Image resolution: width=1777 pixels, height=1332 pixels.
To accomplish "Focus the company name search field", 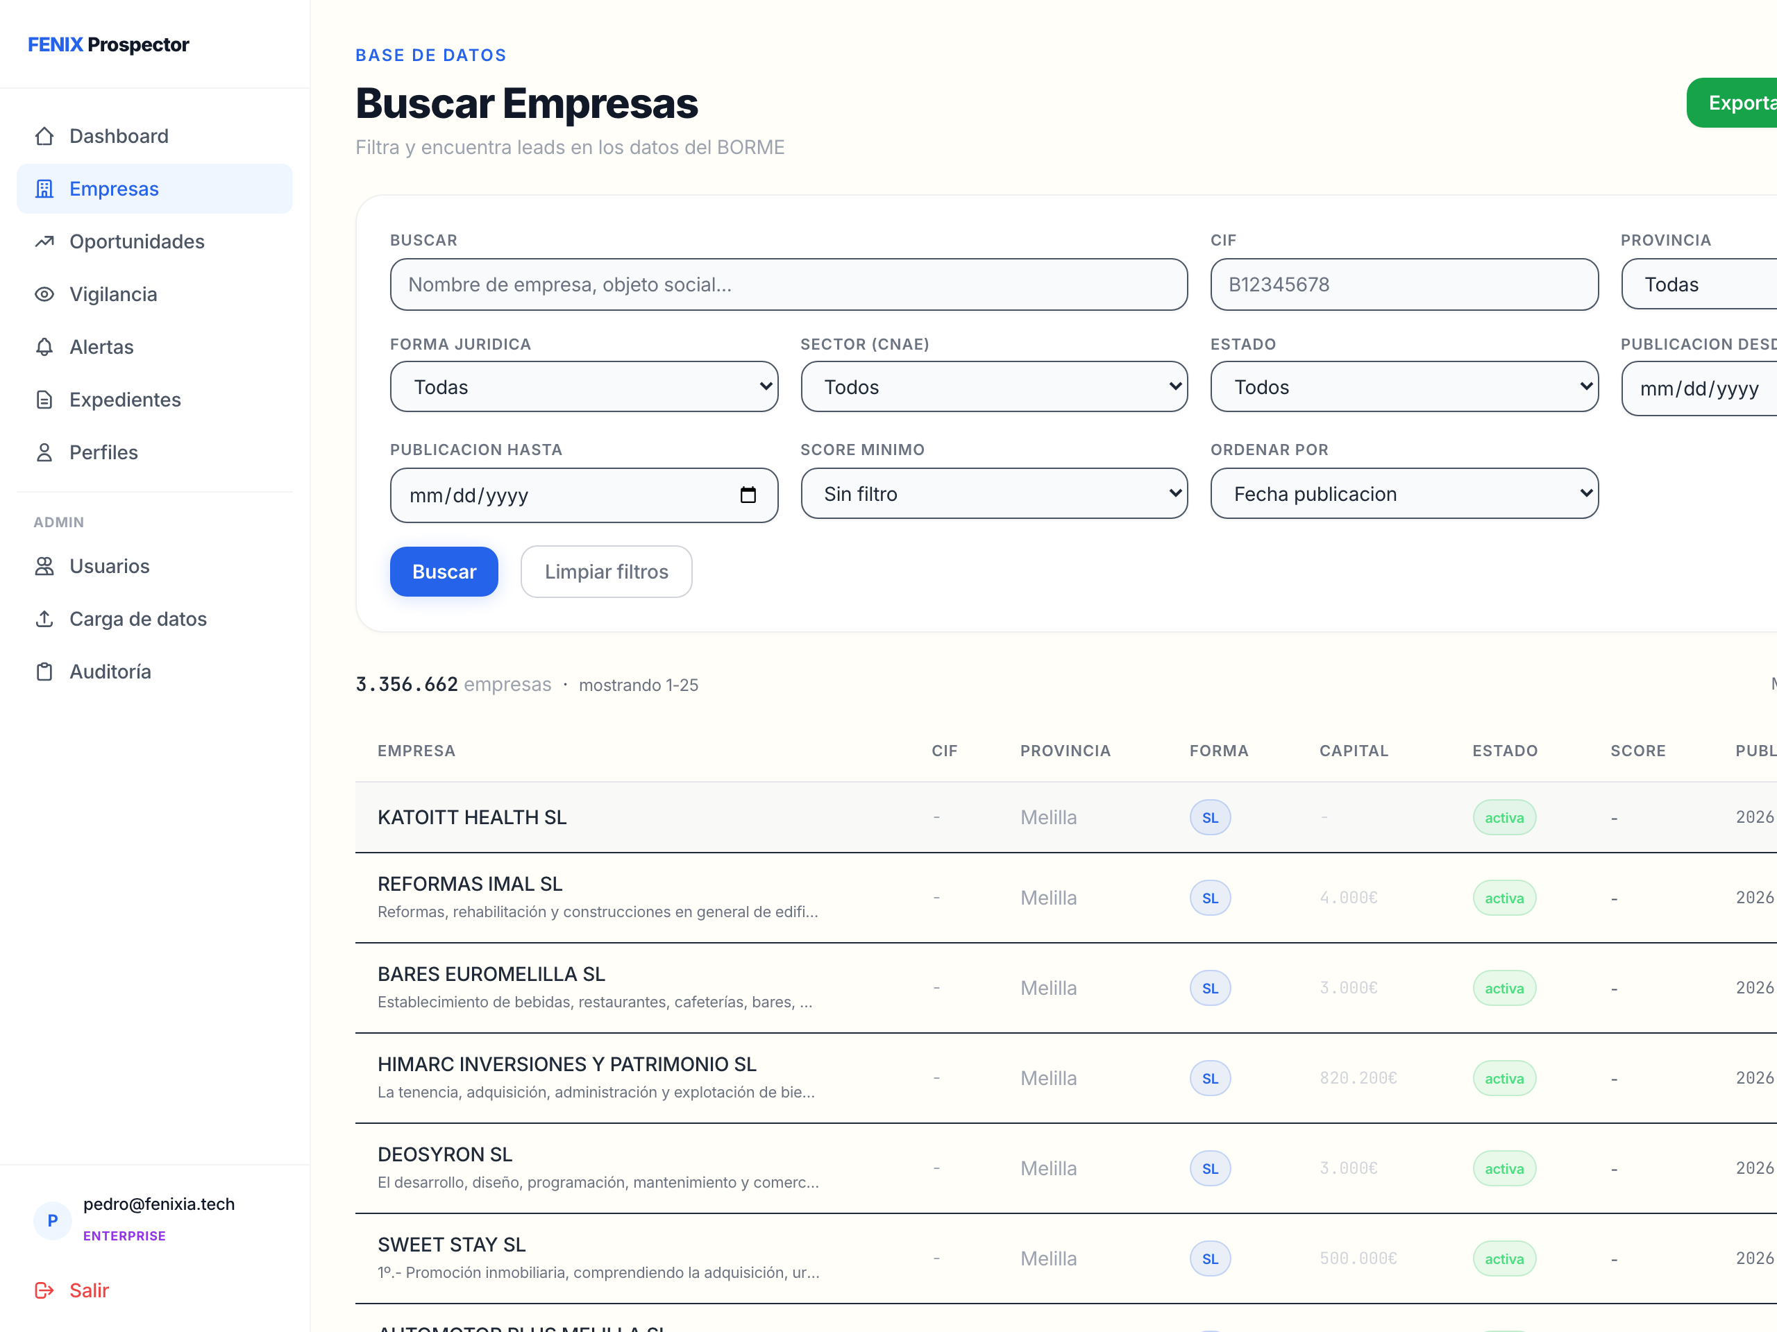I will (x=787, y=284).
